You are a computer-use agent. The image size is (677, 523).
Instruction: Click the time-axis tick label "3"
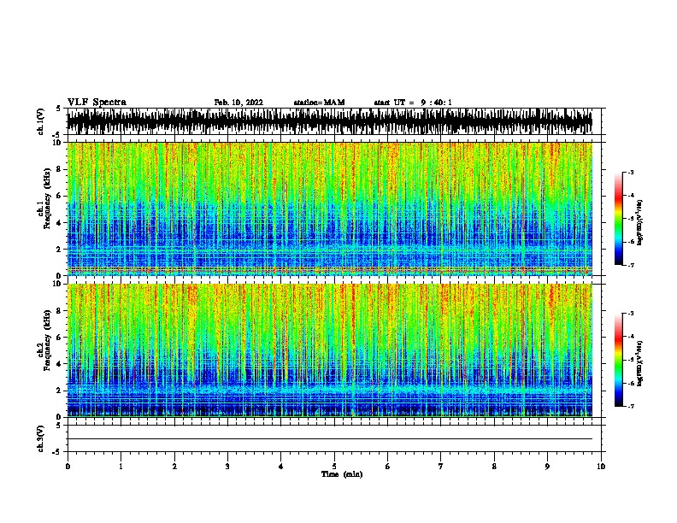tap(227, 466)
